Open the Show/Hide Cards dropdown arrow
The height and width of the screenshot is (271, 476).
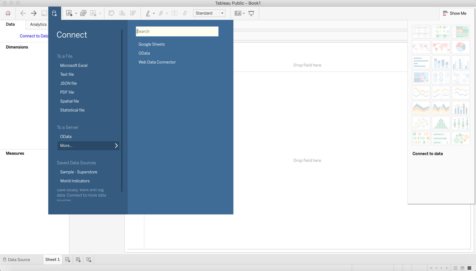click(244, 13)
